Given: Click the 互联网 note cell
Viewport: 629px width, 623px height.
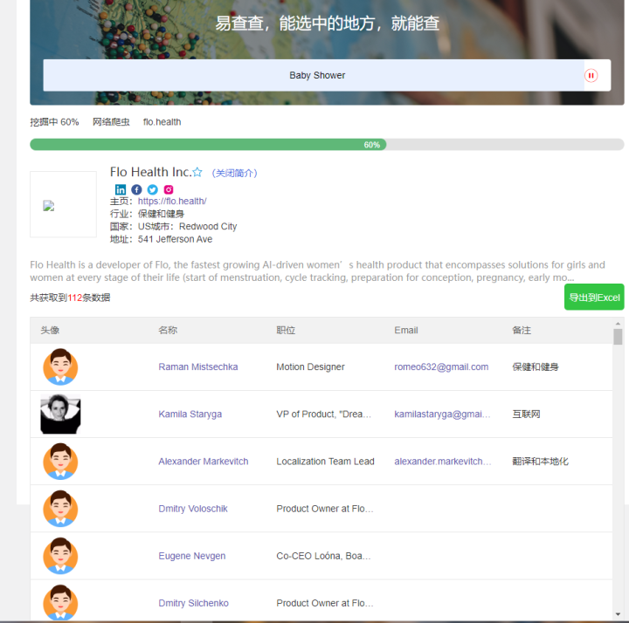Looking at the screenshot, I should pyautogui.click(x=526, y=414).
